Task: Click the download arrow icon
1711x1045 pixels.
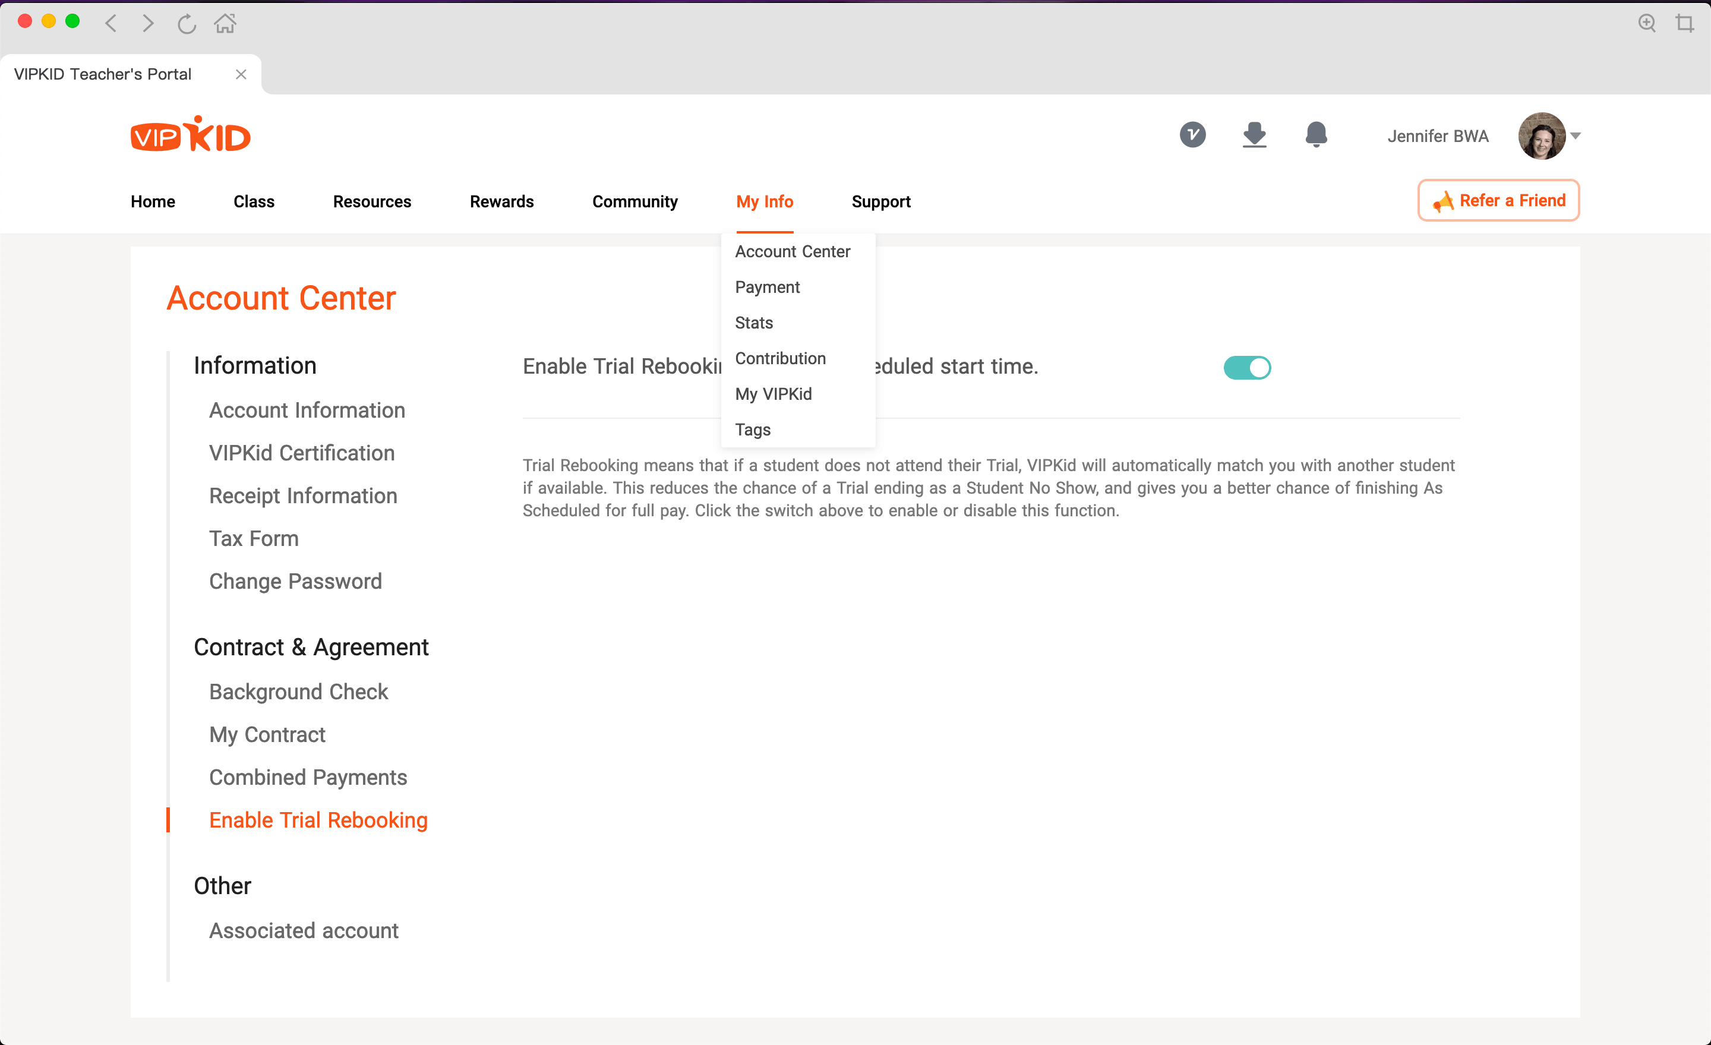Action: 1254,135
